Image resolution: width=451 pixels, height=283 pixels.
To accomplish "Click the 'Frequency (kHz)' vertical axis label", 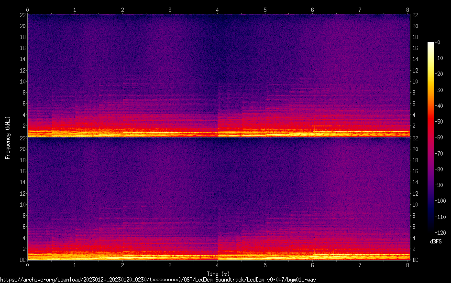I will coord(8,137).
